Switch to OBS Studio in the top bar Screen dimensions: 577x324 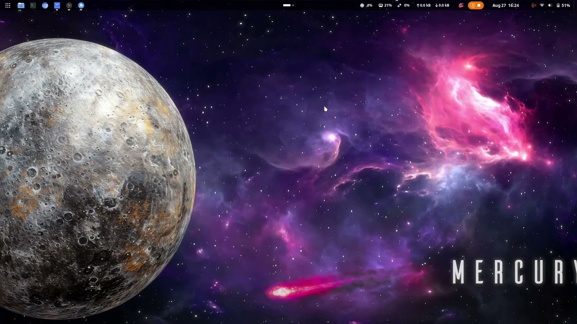pyautogui.click(x=69, y=5)
